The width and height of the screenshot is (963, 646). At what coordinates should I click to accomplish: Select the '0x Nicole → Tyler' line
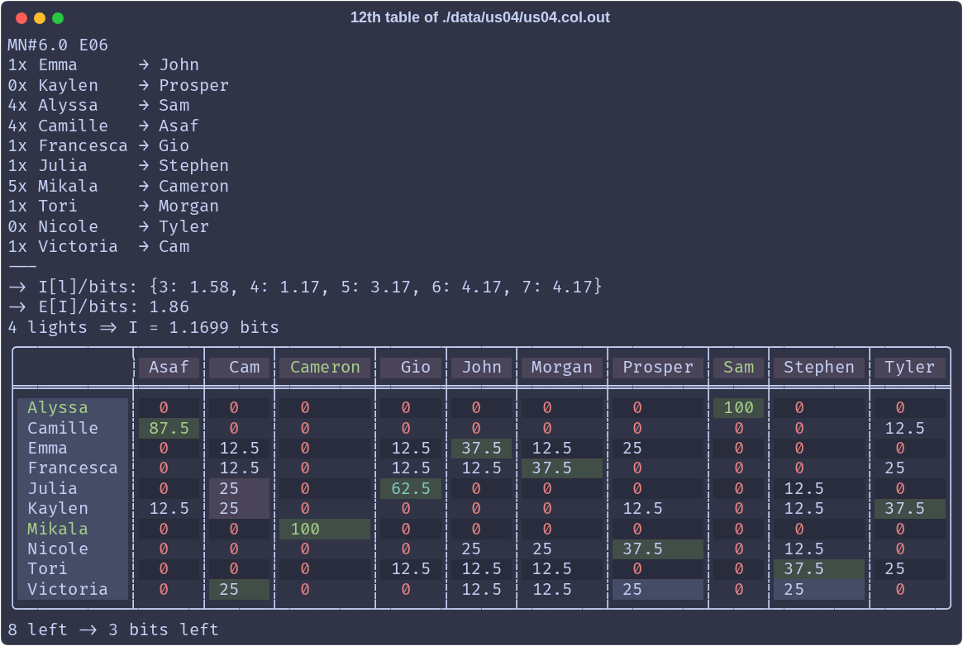click(x=108, y=226)
